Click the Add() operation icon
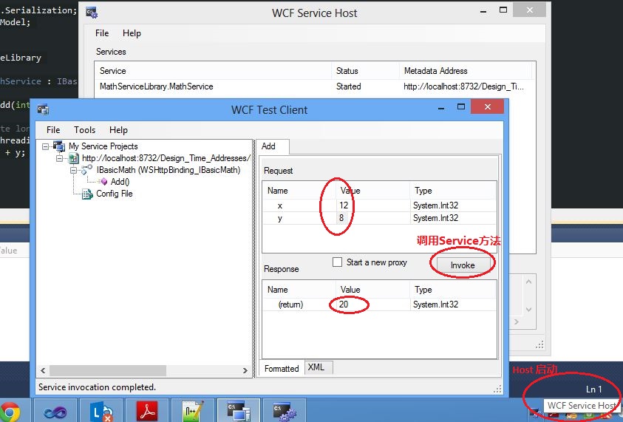 (103, 182)
